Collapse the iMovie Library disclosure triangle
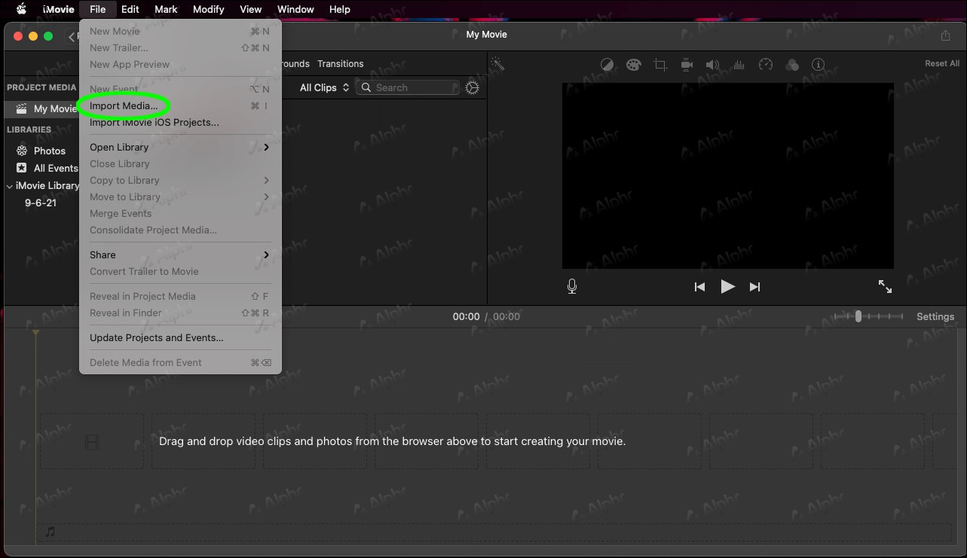967x558 pixels. [x=9, y=186]
